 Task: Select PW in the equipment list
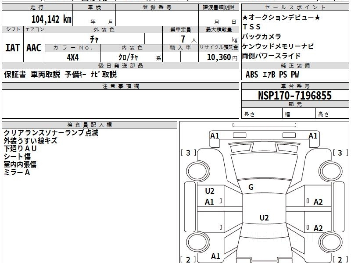[295, 75]
